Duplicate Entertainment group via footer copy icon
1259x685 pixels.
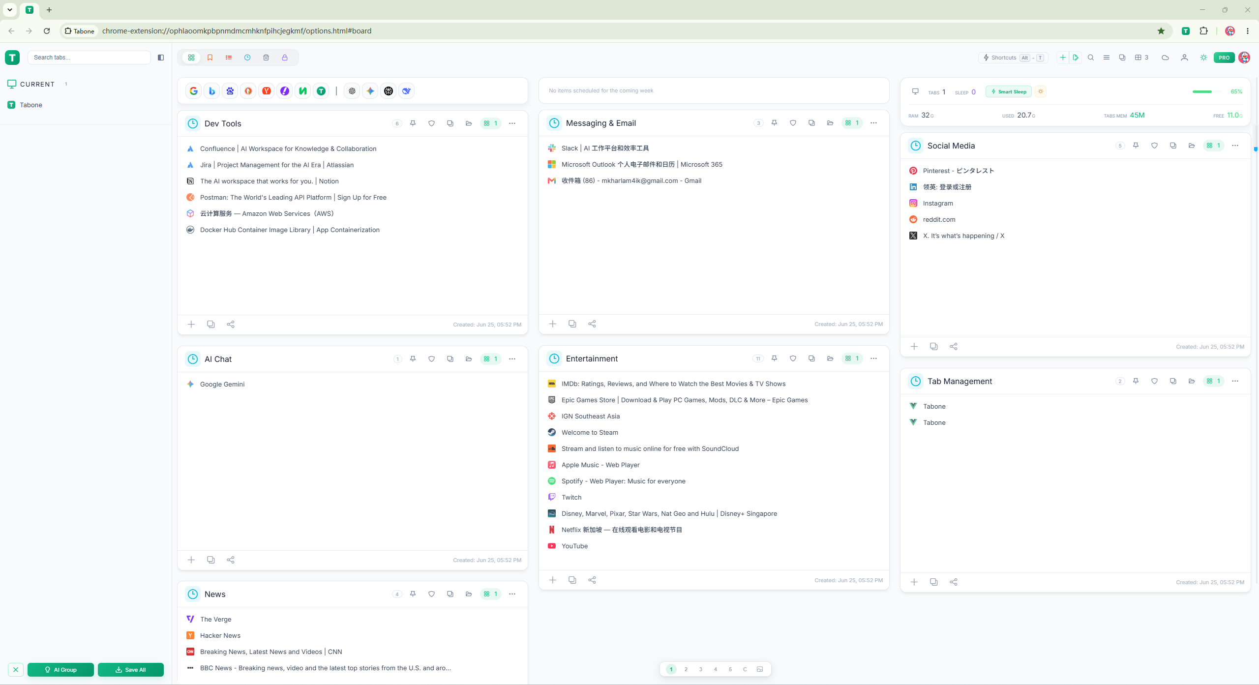click(x=572, y=580)
